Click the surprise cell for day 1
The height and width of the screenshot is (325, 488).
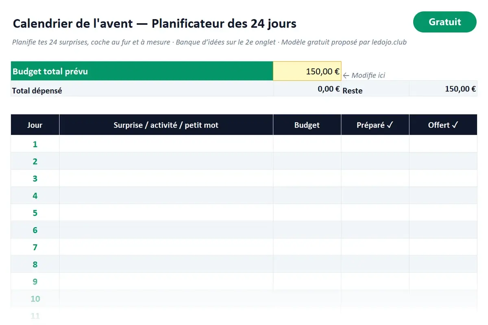[x=166, y=144]
